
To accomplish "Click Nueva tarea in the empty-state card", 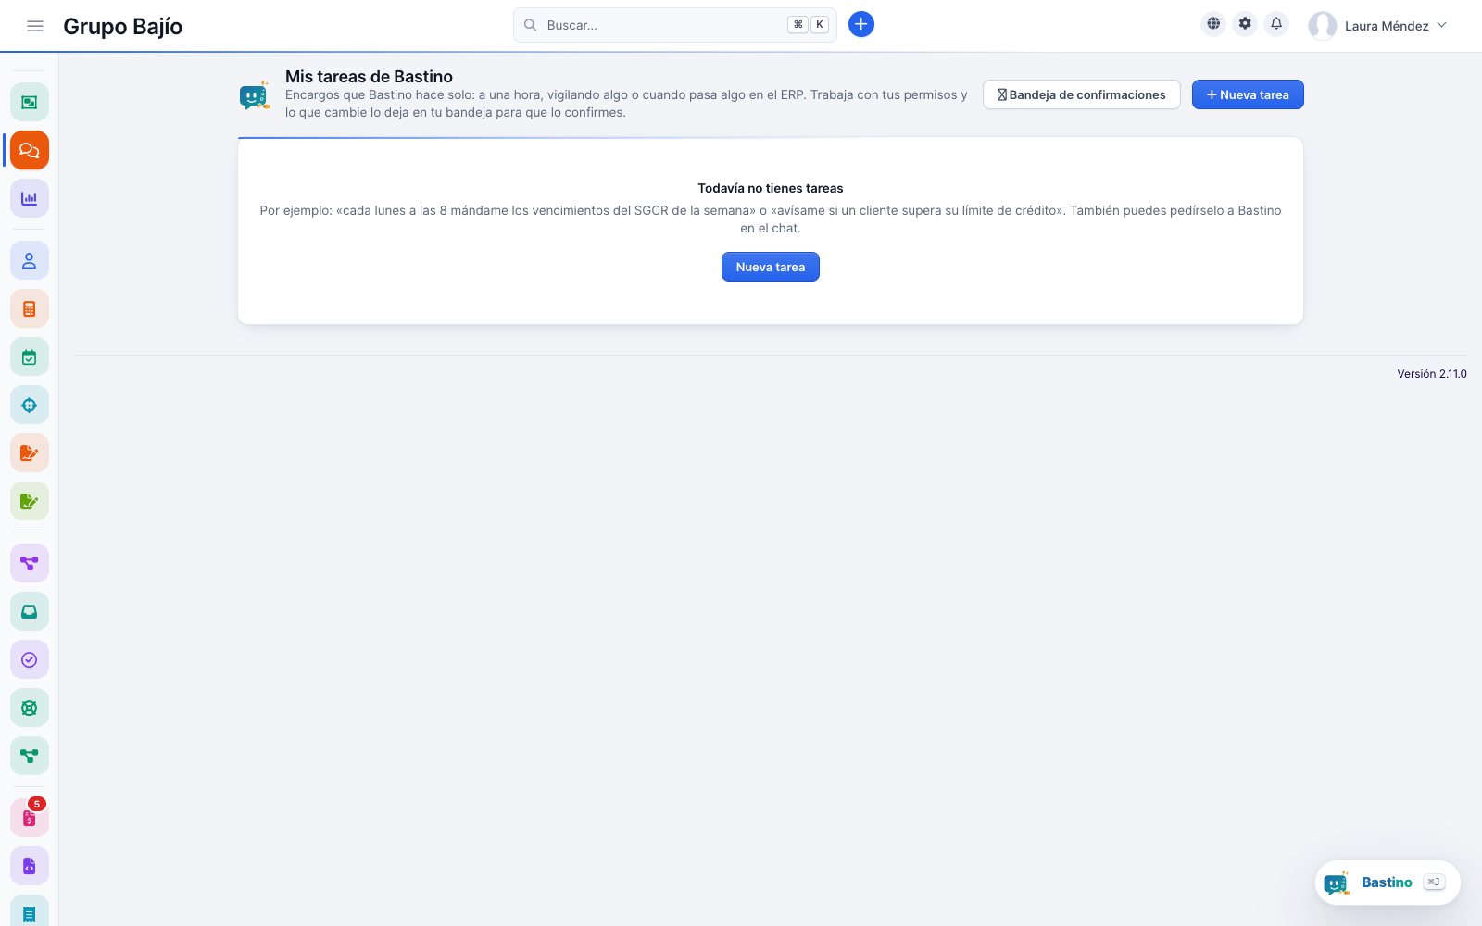I will [x=771, y=267].
